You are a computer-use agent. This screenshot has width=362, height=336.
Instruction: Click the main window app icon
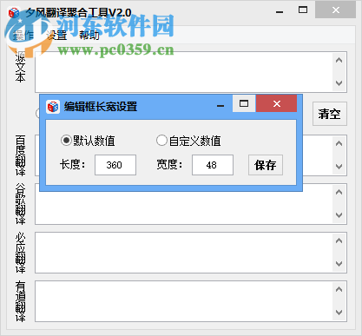pyautogui.click(x=13, y=13)
